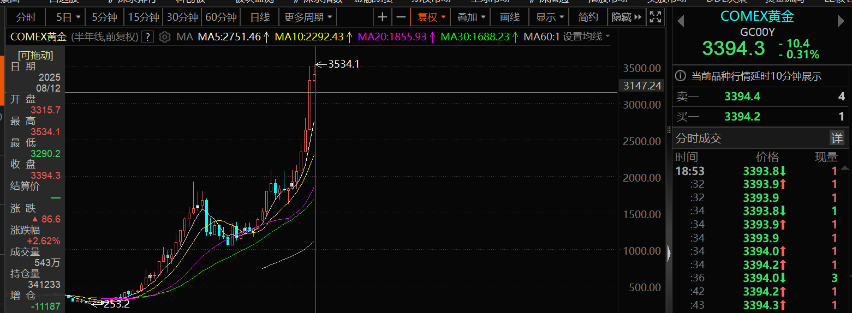
Task: Click the zoom in plus icon
Action: coord(383,17)
